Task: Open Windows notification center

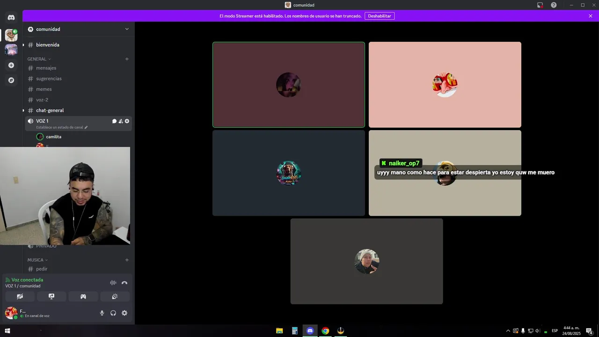Action: point(590,331)
